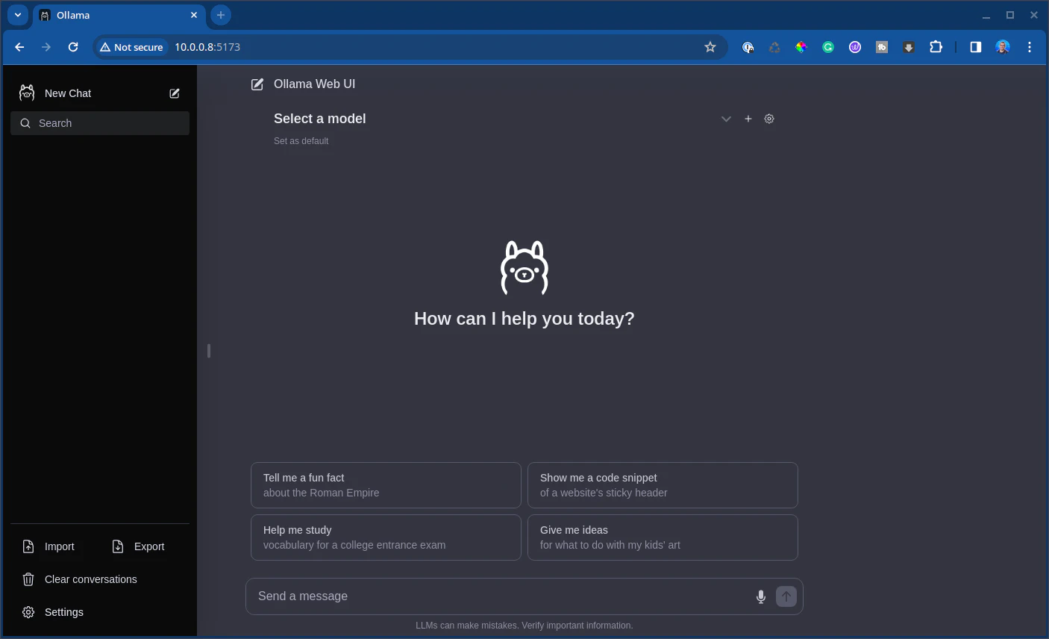Click the large llama logo in center

(x=524, y=267)
